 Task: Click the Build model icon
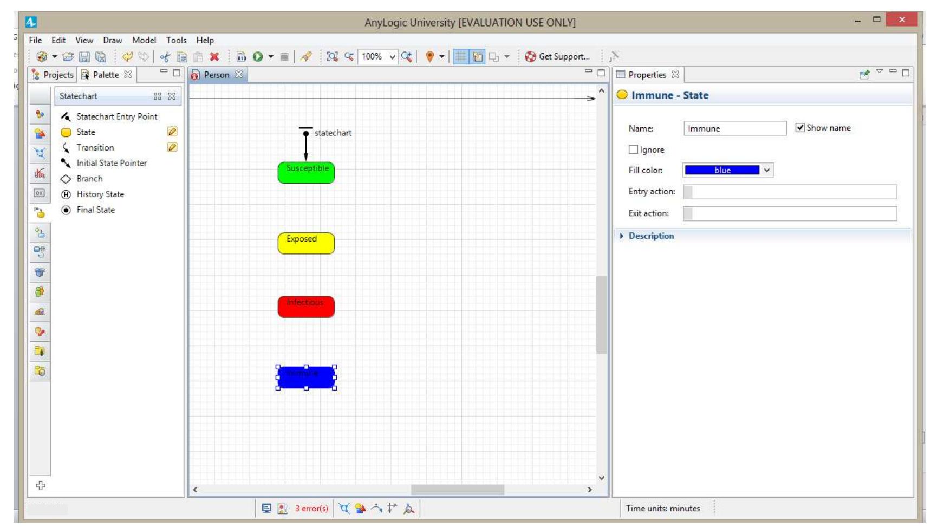(242, 56)
